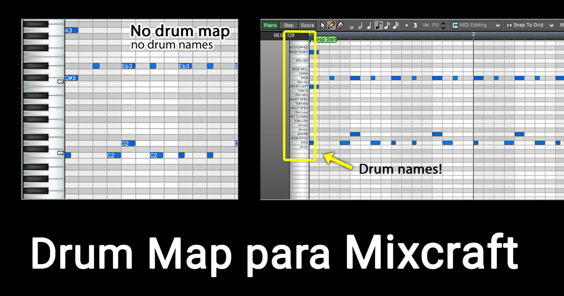Adjust velocity with the Vel stepper arrows

[444, 25]
